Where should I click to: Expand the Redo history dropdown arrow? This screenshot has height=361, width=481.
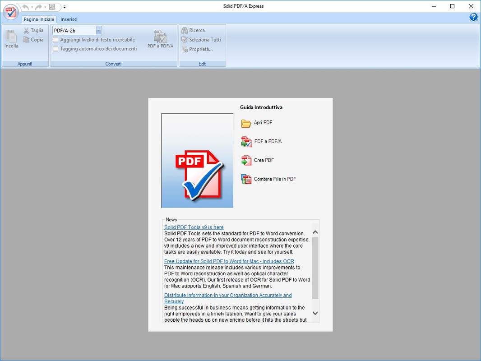(45, 7)
